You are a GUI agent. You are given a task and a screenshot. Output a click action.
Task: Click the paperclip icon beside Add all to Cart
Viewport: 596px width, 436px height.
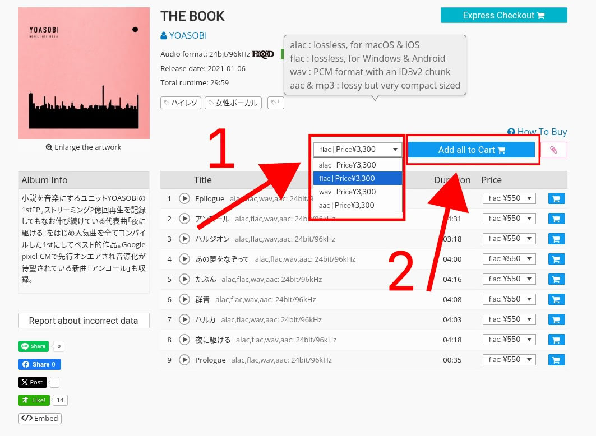(x=552, y=149)
